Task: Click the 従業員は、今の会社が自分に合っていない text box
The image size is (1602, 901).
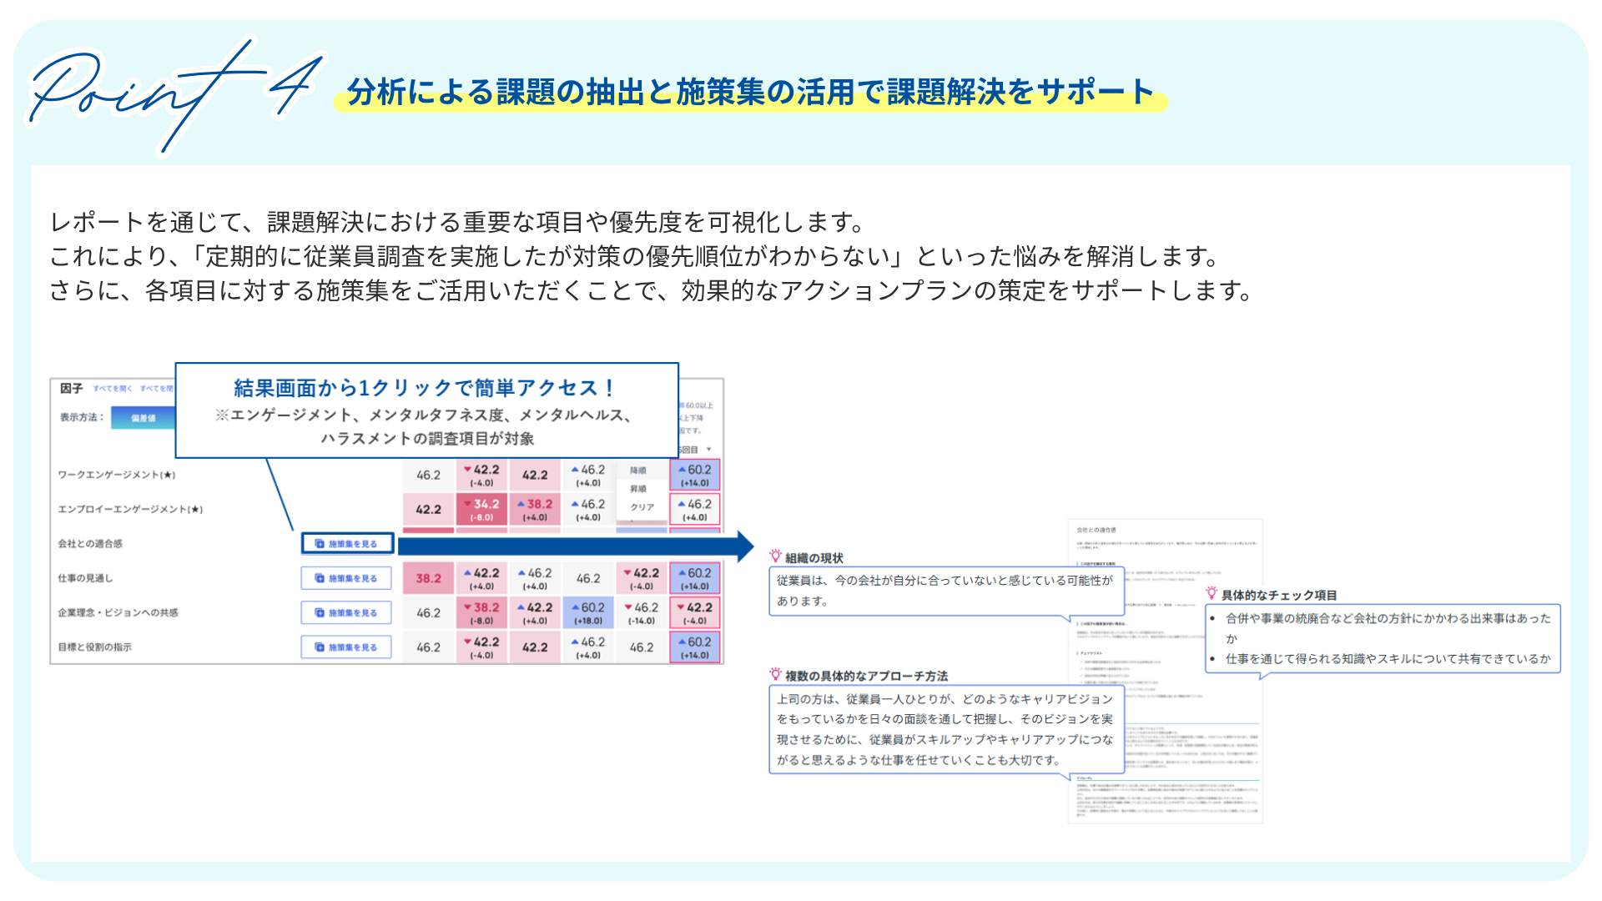Action: coord(946,591)
